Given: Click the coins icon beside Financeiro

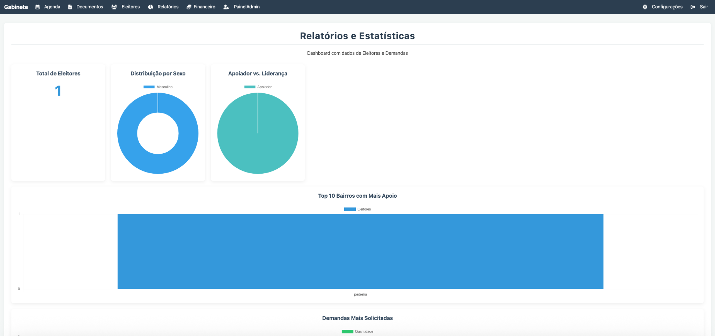Looking at the screenshot, I should tap(189, 7).
